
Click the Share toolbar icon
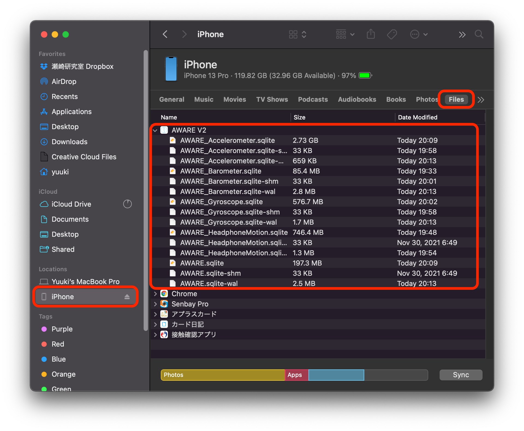pos(371,34)
